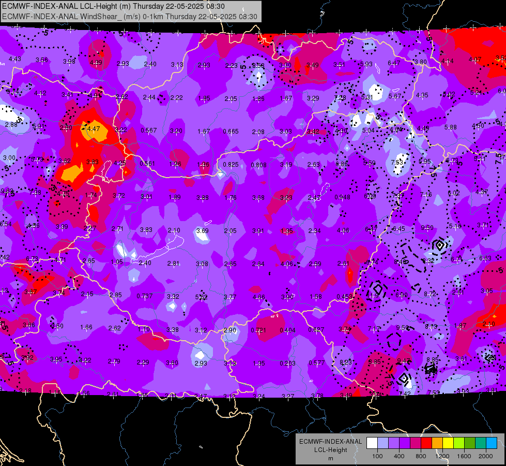Click the 400 tick label in legend
This screenshot has height=466, width=506.
click(x=399, y=456)
